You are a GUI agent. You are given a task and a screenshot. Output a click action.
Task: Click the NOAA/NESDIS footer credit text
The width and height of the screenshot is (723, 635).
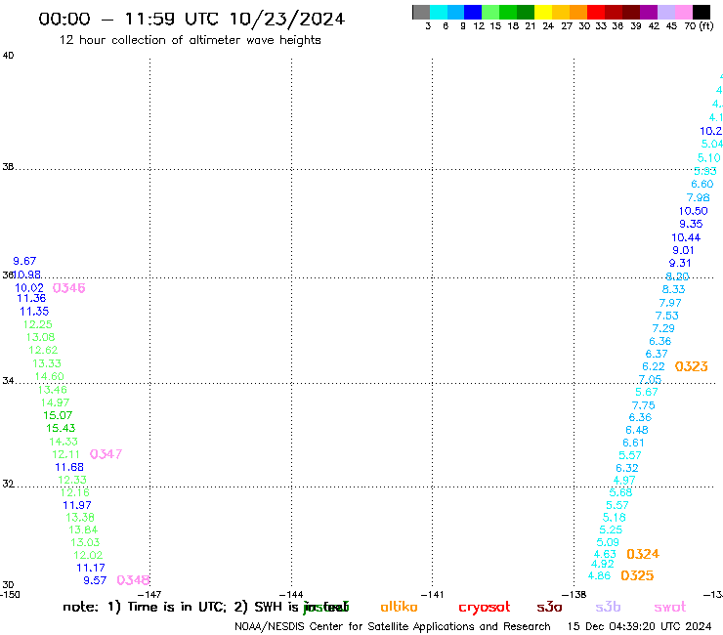[393, 627]
